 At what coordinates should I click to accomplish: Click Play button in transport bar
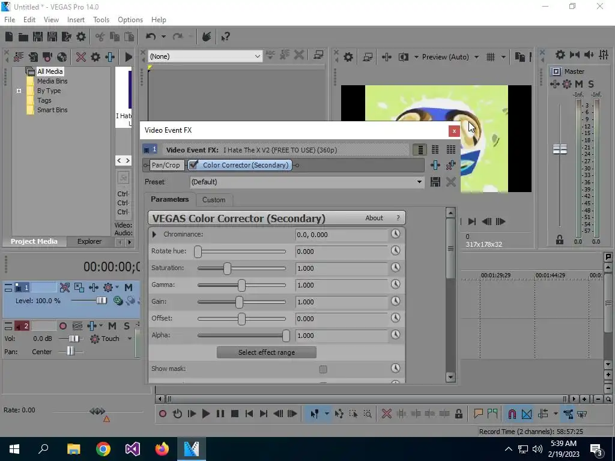coord(205,414)
